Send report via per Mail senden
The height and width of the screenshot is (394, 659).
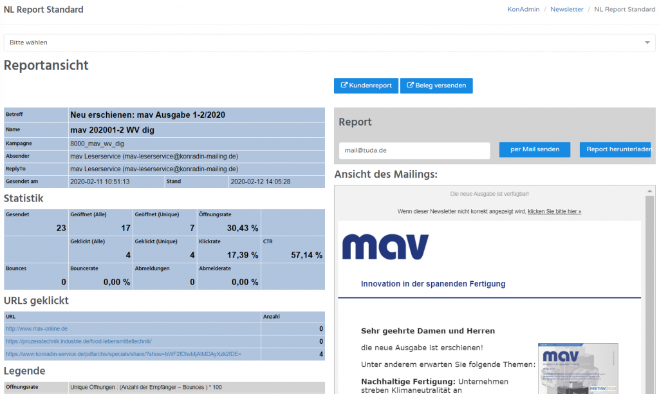[534, 150]
